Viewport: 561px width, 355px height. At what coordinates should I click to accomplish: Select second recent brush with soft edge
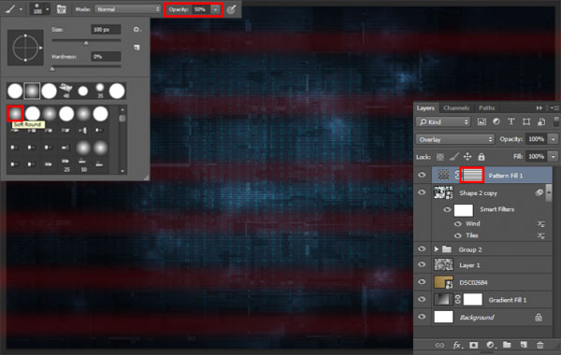(32, 91)
